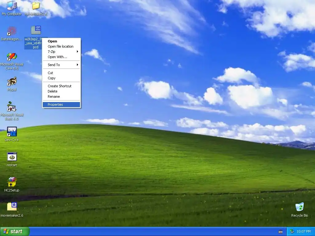This screenshot has height=236, width=315.
Task: Choose Open With... from the menu
Action: [61, 57]
